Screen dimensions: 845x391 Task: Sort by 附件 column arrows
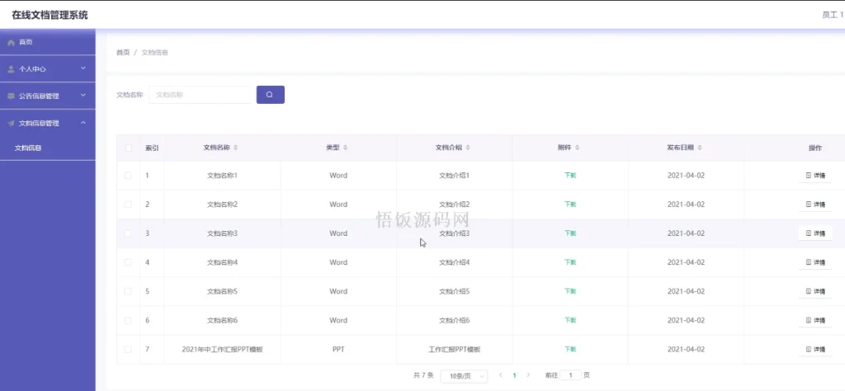(x=577, y=148)
